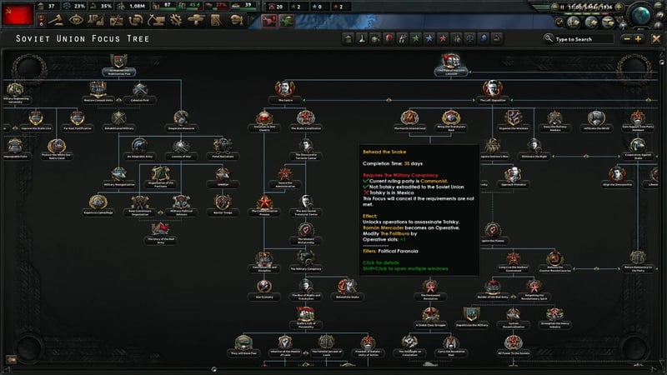Toggle the blue star focus filter

coord(429,38)
